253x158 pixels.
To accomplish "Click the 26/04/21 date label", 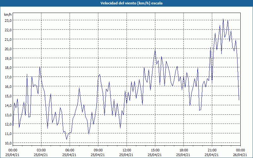I will point(240,155).
